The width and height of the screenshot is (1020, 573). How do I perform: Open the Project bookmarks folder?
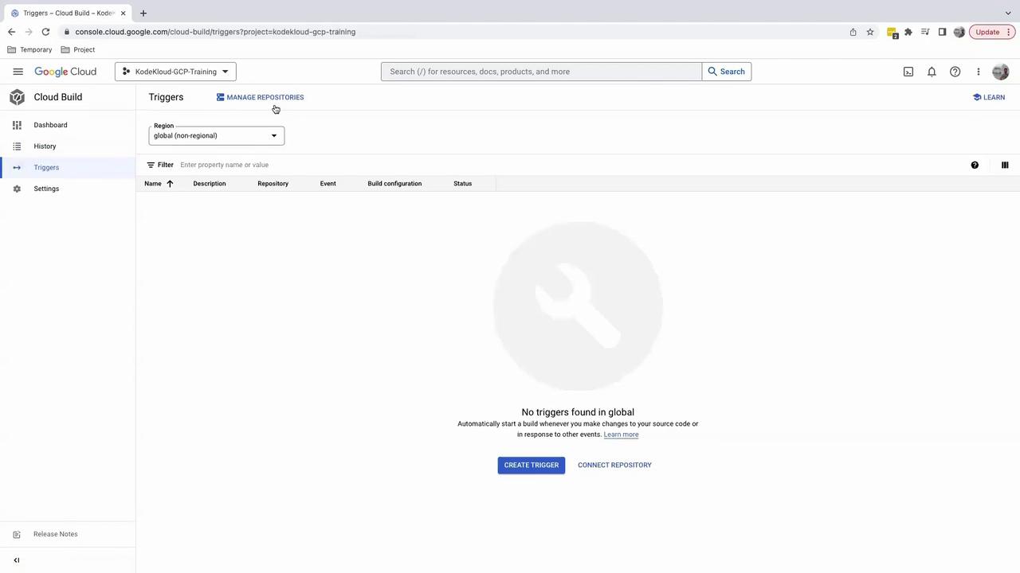point(78,49)
